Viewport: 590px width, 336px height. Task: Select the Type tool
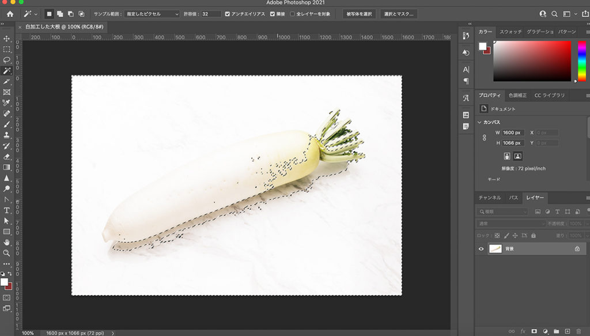point(7,210)
